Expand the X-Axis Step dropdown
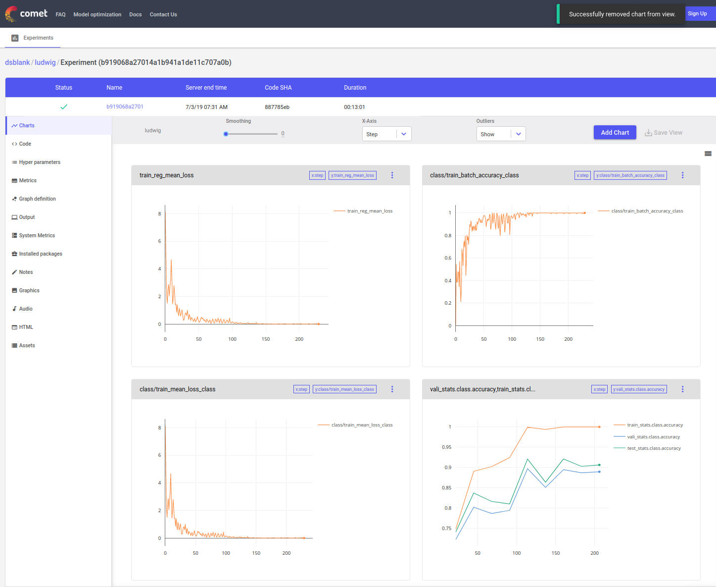The width and height of the screenshot is (716, 587). (x=386, y=134)
